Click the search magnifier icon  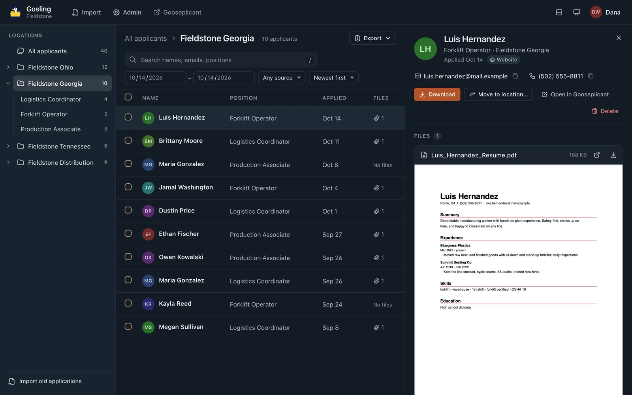point(133,60)
